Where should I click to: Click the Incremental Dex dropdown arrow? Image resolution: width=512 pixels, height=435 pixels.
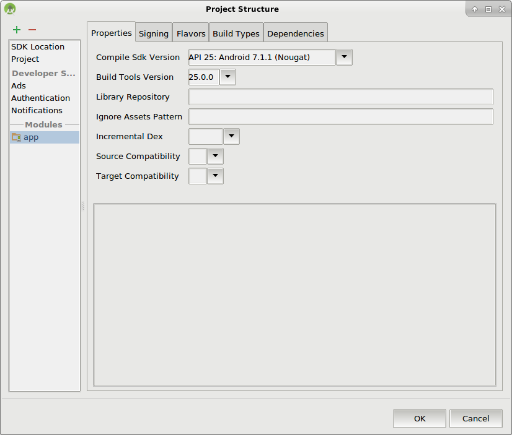pos(231,136)
